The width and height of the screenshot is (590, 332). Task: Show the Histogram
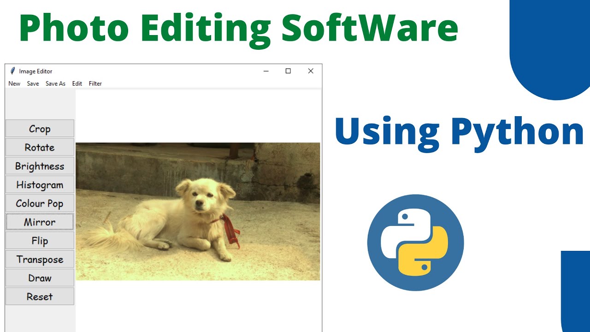[40, 185]
